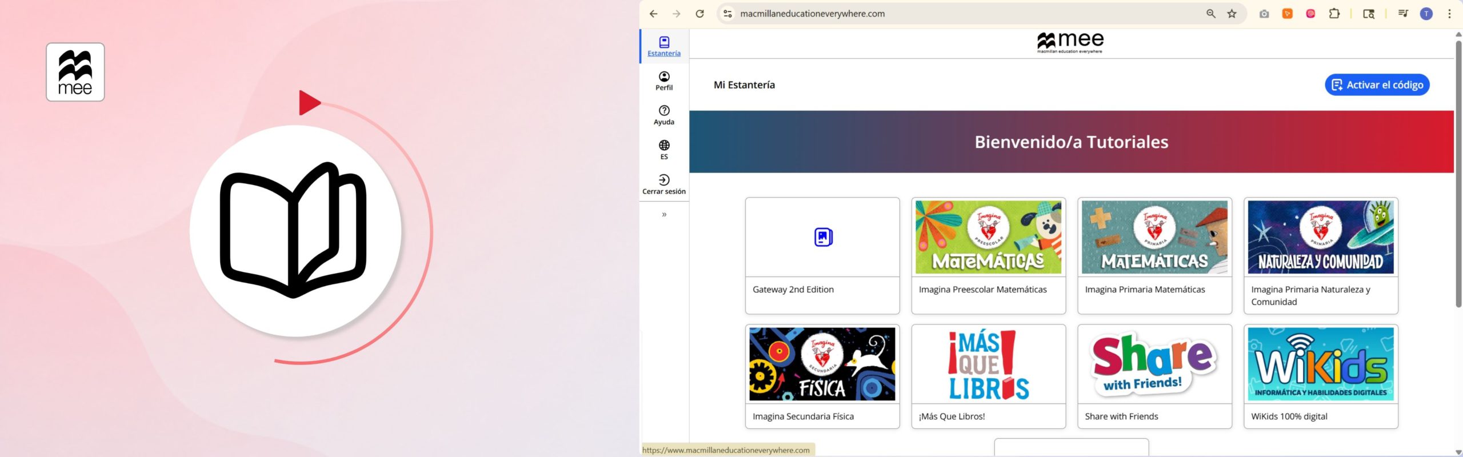Click the camera extension icon
Screen dimensions: 1463x457
(1264, 14)
